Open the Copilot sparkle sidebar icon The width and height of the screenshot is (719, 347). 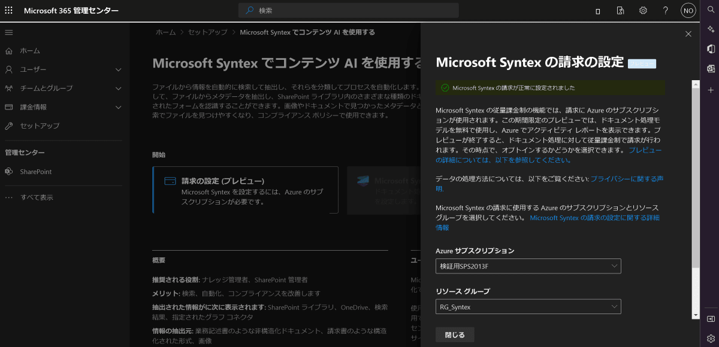point(711,29)
